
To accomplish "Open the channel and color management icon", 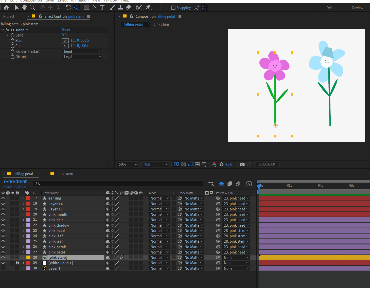I will pyautogui.click(x=214, y=164).
